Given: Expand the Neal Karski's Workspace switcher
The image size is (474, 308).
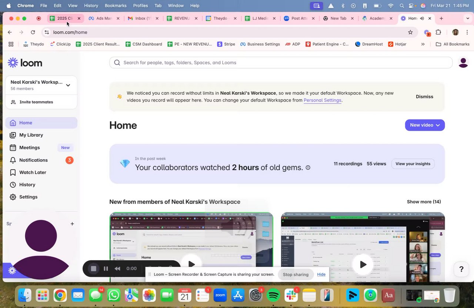Looking at the screenshot, I should pos(68,85).
